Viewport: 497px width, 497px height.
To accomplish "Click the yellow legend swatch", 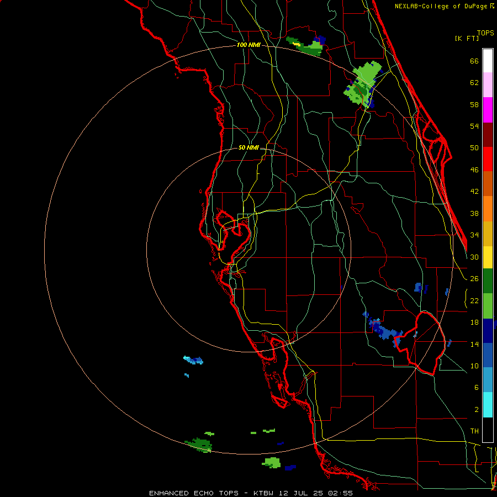I will click(488, 257).
